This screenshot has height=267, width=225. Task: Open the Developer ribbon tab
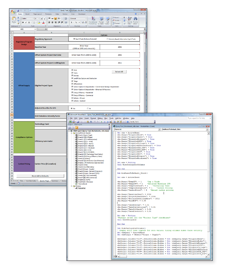82,14
